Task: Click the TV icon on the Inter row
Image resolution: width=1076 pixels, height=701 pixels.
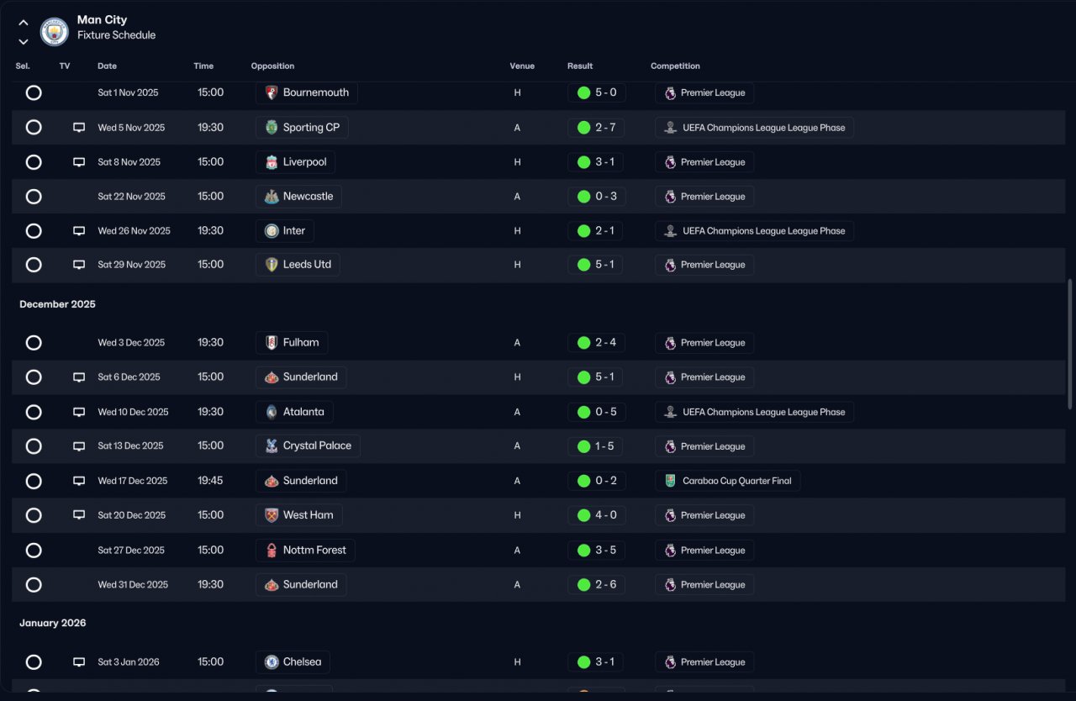Action: coord(79,230)
